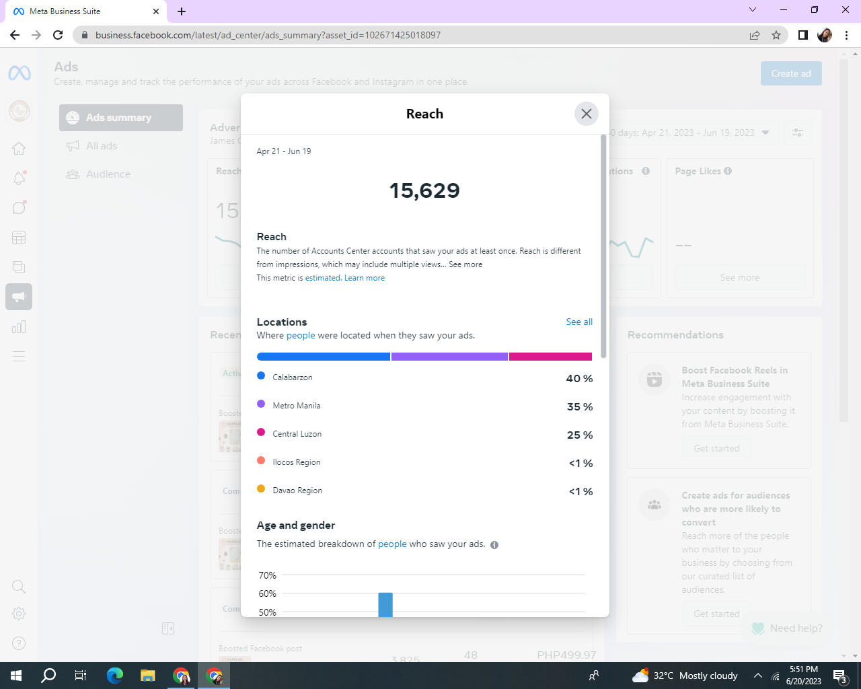Screen dimensions: 861x689
Task: Open the Audience tab
Action: [x=121, y=174]
